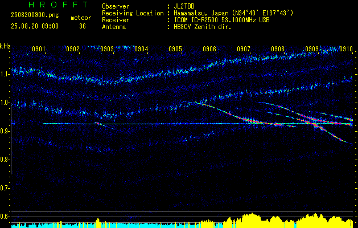Click the meteor count 36

tap(83, 26)
